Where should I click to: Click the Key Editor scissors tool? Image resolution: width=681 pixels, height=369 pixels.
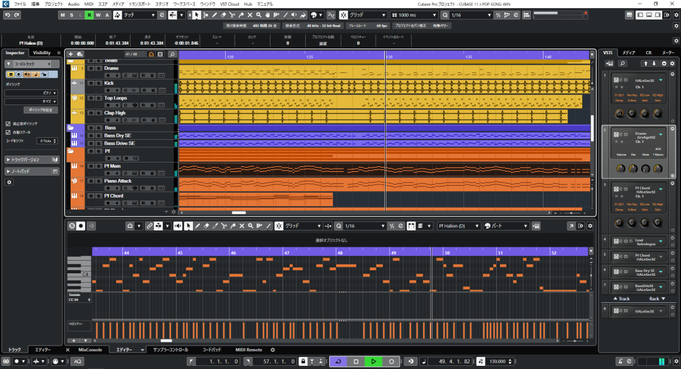tap(224, 226)
